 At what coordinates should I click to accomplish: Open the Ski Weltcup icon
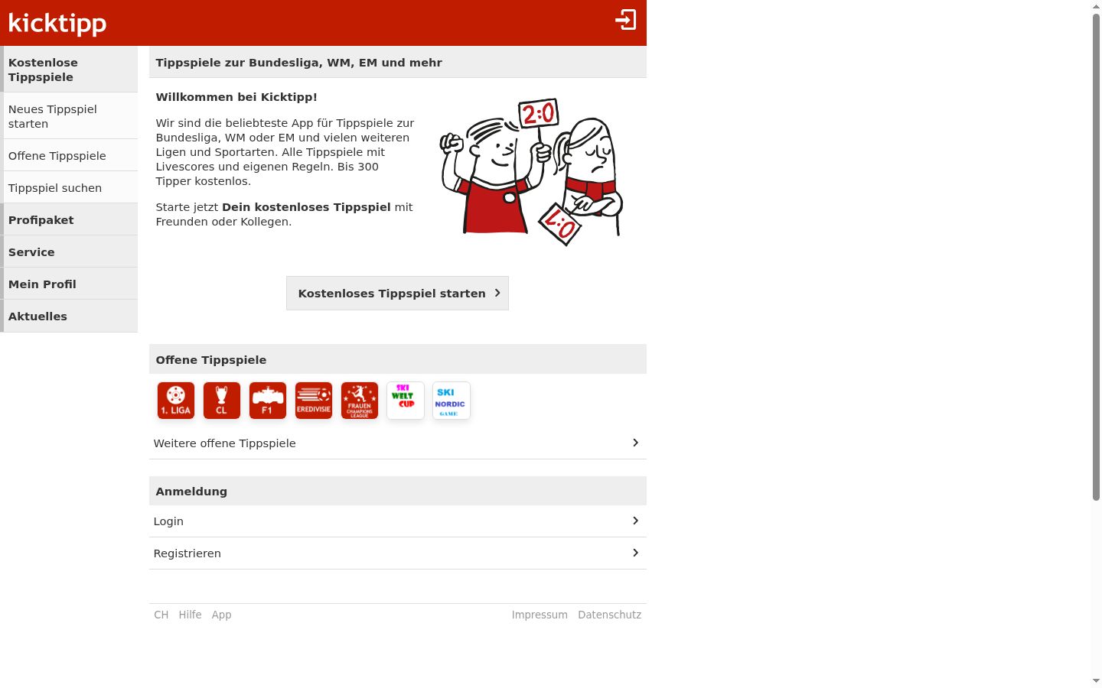point(406,401)
